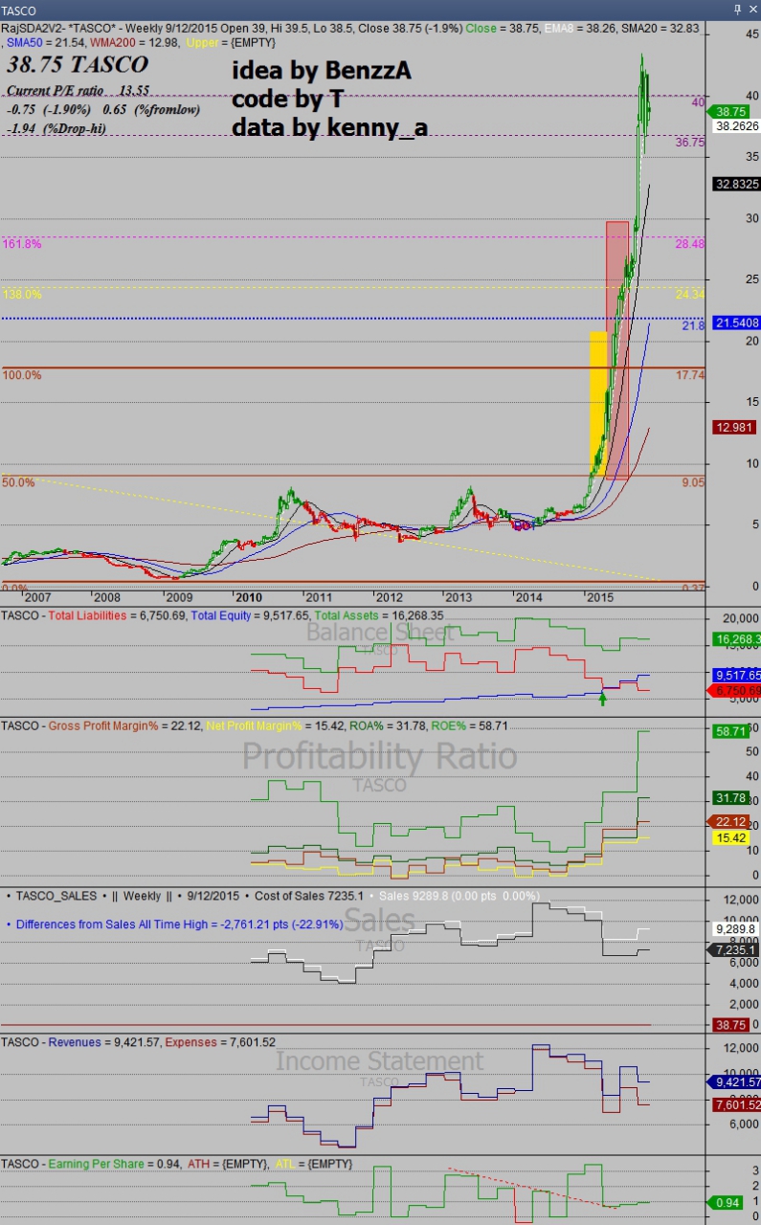Click the 28.48 Fibonacci price value
The width and height of the screenshot is (761, 1225).
[689, 244]
